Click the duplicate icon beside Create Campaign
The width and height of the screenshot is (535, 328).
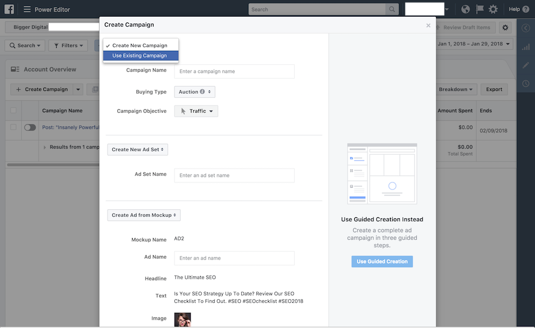tap(95, 89)
